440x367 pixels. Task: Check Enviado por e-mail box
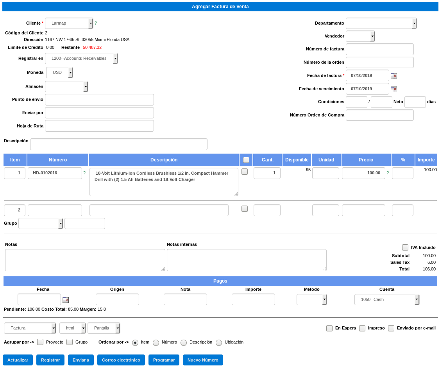click(x=391, y=328)
